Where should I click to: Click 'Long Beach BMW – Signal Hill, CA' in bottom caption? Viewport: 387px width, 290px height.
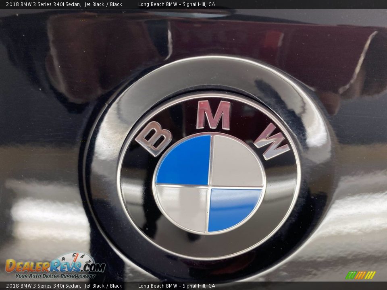coord(177,286)
